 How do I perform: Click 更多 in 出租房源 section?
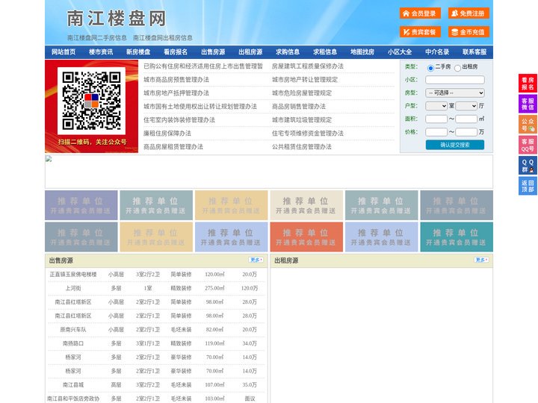tap(481, 260)
